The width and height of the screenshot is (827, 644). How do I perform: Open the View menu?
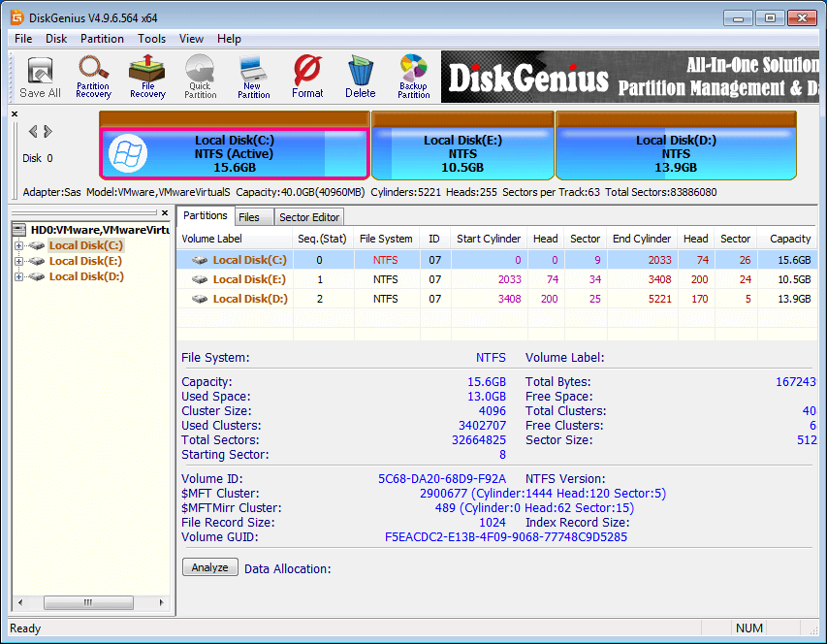tap(191, 39)
